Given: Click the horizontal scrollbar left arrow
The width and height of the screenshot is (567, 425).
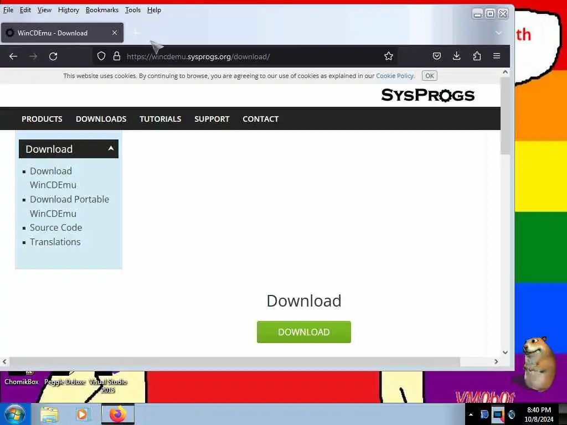Looking at the screenshot, I should (4, 361).
